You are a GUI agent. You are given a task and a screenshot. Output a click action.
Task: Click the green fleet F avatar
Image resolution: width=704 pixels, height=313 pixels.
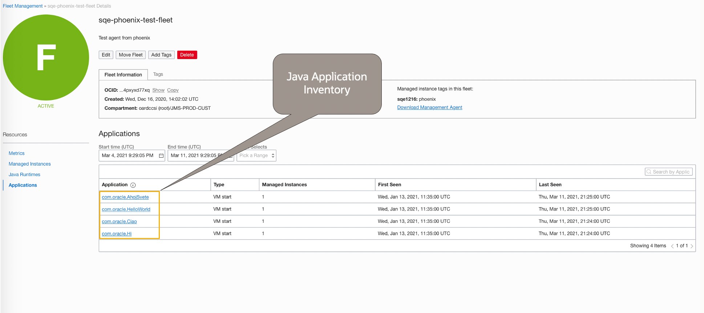coord(46,57)
